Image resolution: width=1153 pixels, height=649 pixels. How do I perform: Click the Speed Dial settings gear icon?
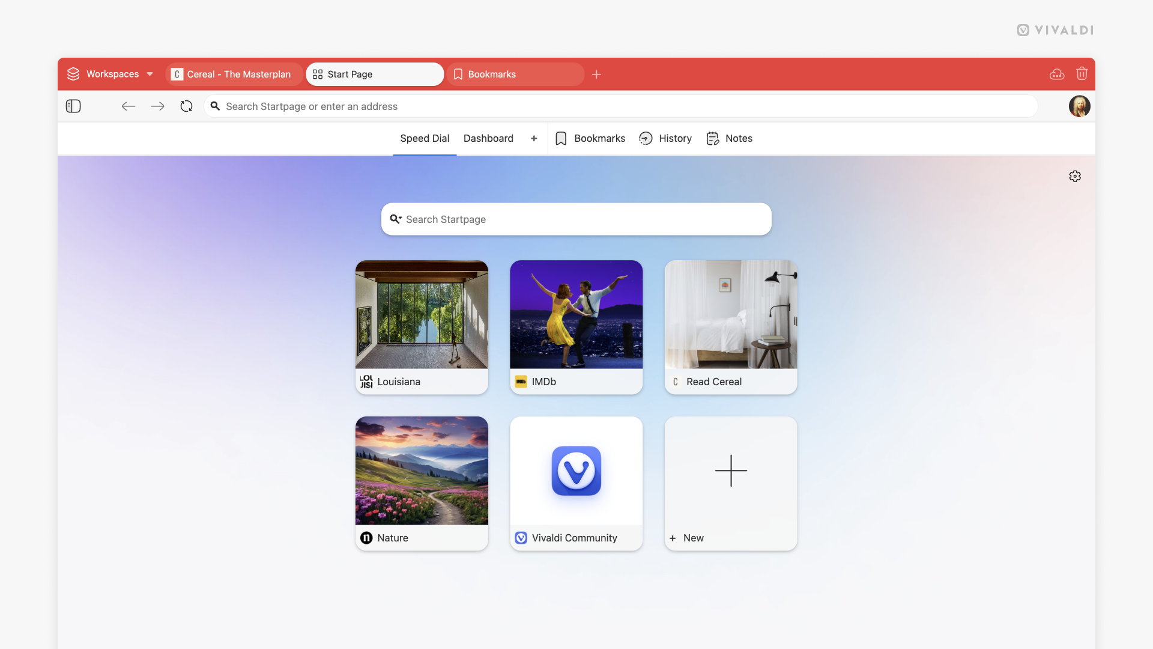tap(1074, 176)
